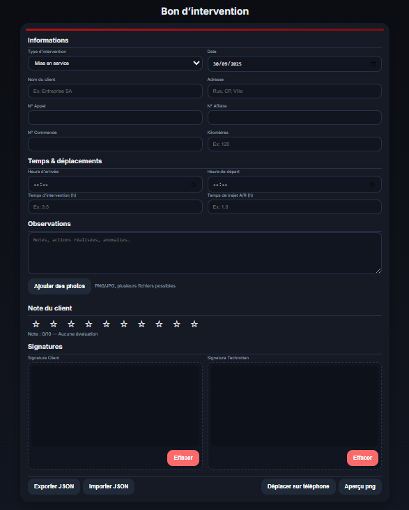Image resolution: width=409 pixels, height=510 pixels.
Task: Click the Signature Technicien drawing canvas
Action: point(295,405)
